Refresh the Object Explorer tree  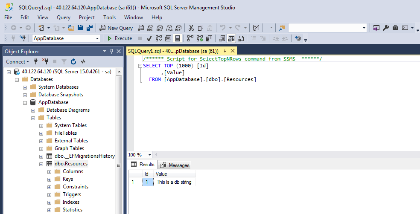click(x=73, y=61)
